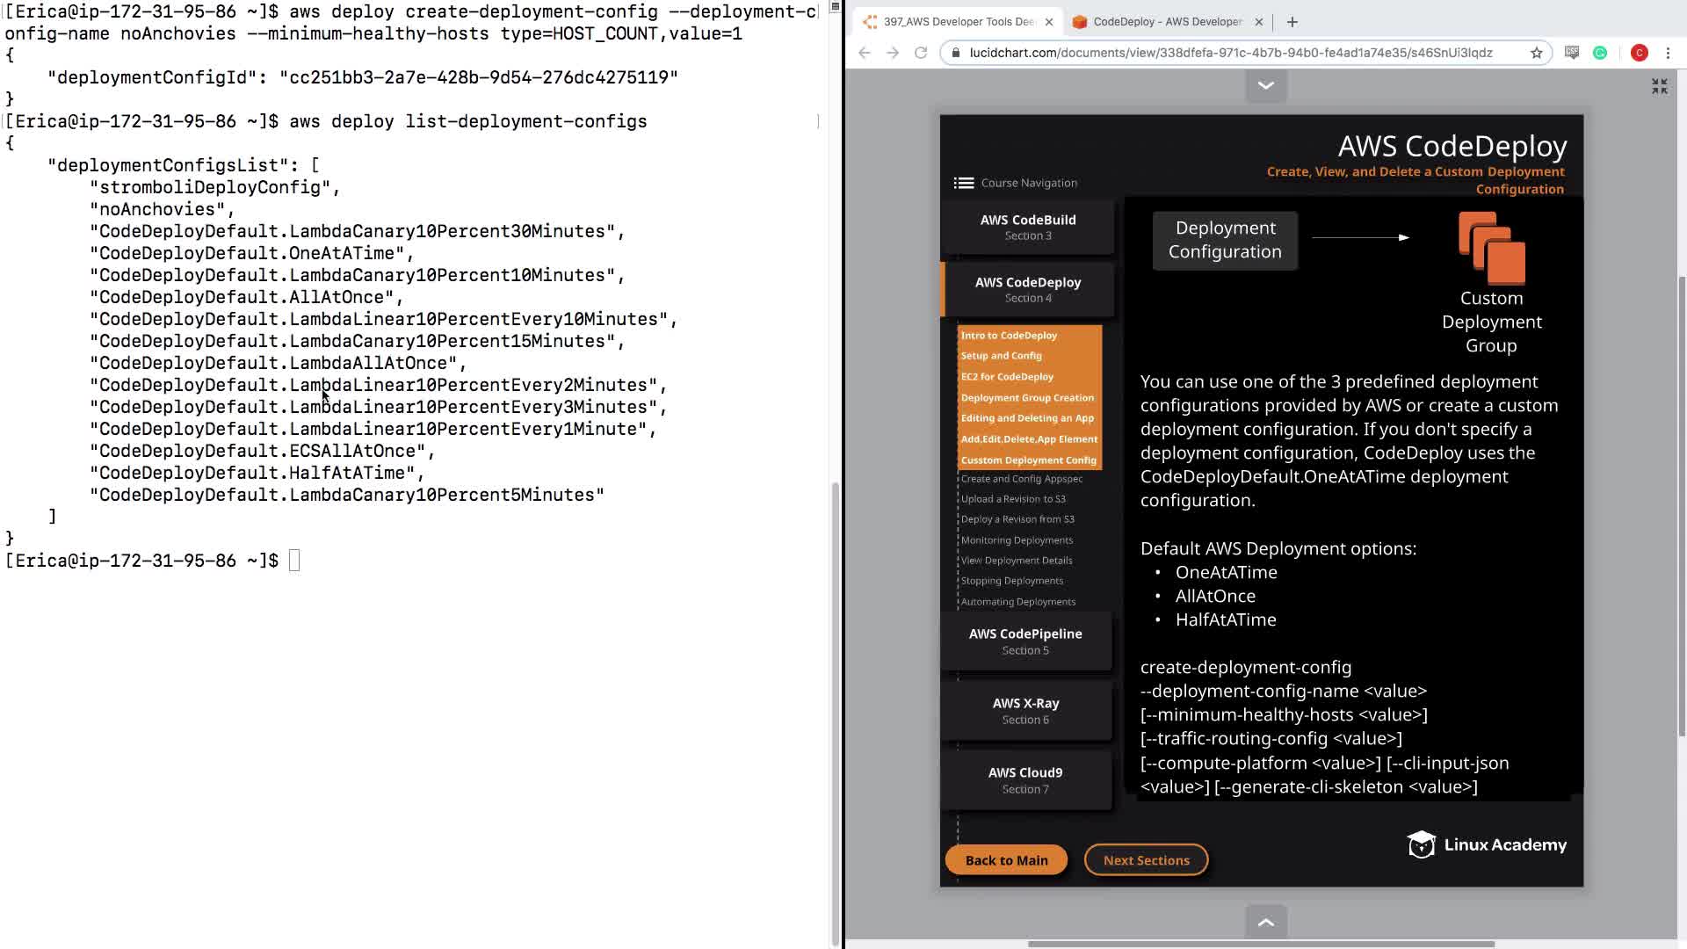
Task: Click the red profile avatar icon
Action: click(x=1639, y=53)
